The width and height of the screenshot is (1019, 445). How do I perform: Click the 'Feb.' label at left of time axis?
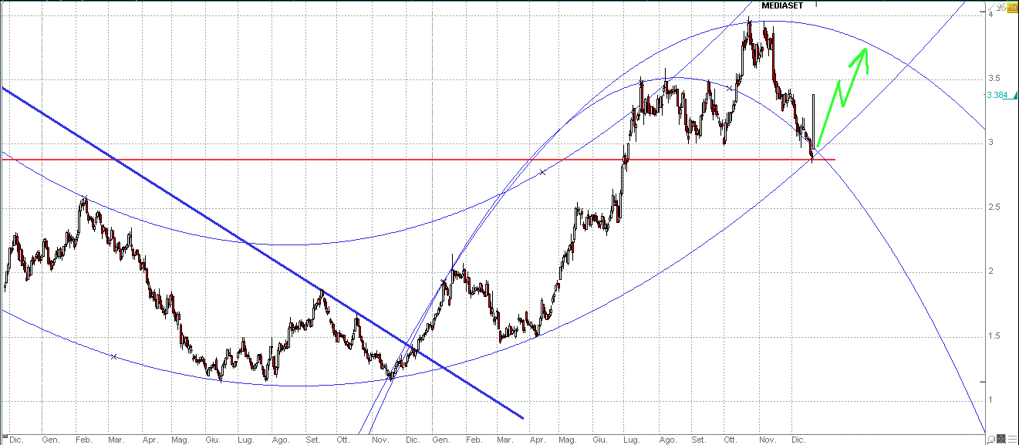[84, 439]
